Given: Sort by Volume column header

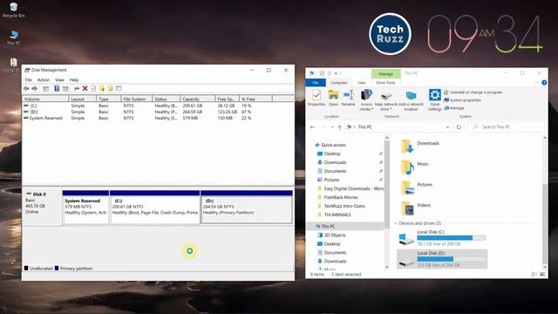Looking at the screenshot, I should [x=45, y=99].
